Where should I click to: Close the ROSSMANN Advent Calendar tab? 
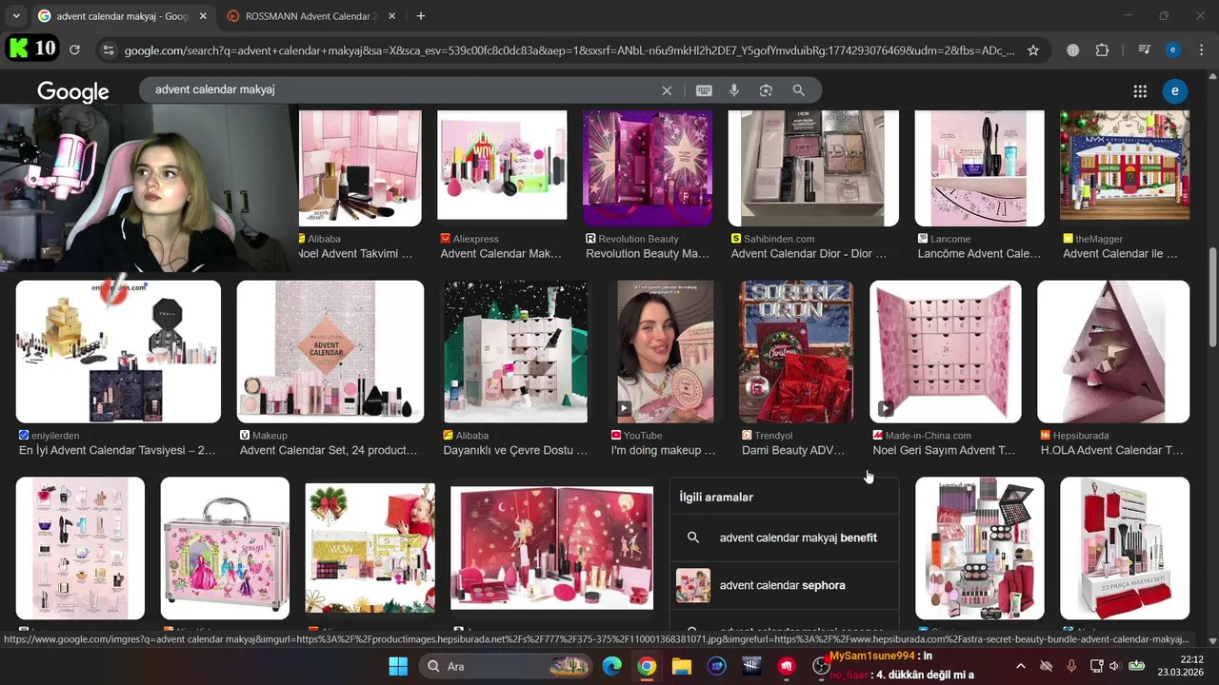(393, 16)
